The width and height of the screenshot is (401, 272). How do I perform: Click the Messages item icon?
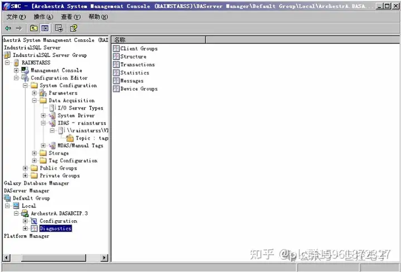point(116,81)
